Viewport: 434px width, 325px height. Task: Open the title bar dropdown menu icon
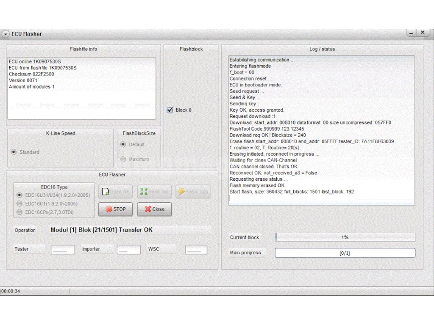[x=6, y=34]
